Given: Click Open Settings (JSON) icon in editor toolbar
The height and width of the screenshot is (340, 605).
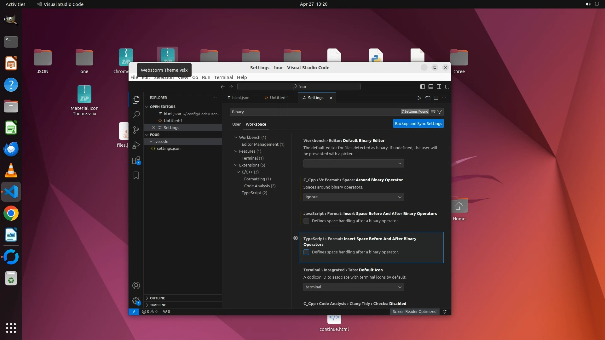Looking at the screenshot, I should [x=428, y=98].
